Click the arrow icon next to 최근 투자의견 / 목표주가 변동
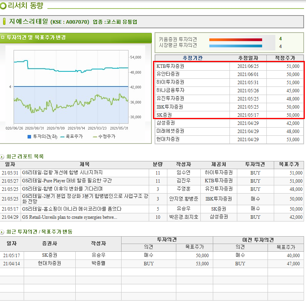The image size is (306, 301). pos(2,232)
